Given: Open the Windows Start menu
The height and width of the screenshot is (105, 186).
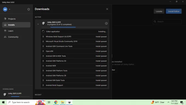Looking at the screenshot, I should (3, 102).
